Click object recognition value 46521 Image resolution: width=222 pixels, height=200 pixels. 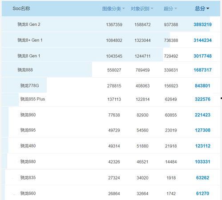pos(142,162)
